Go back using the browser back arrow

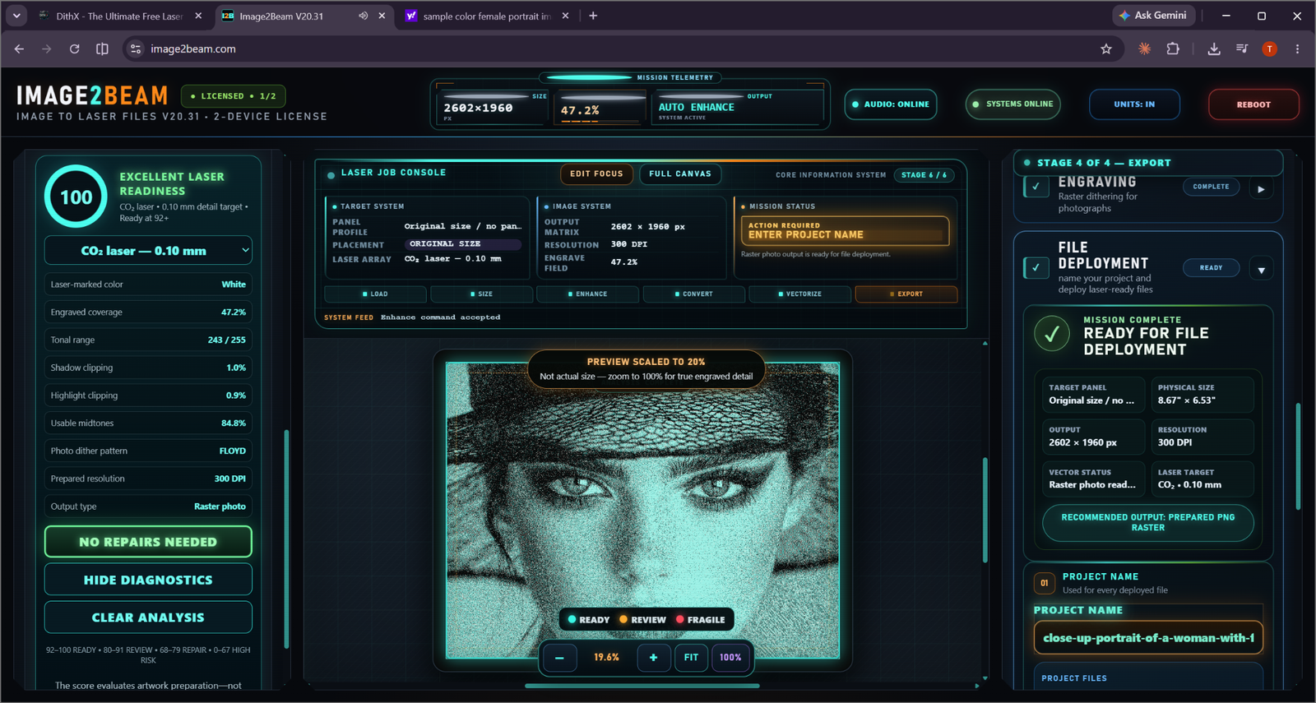[19, 49]
